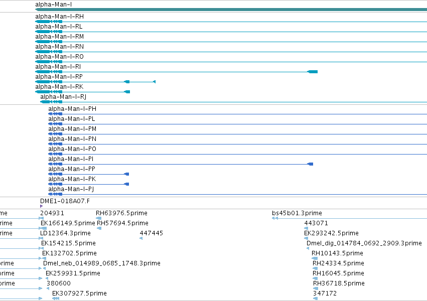
Task: Click the EK307927.5prime arrow glyph
Action: pyautogui.click(x=56, y=298)
